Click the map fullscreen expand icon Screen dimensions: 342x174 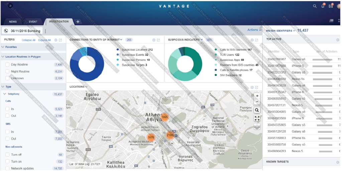point(257,118)
